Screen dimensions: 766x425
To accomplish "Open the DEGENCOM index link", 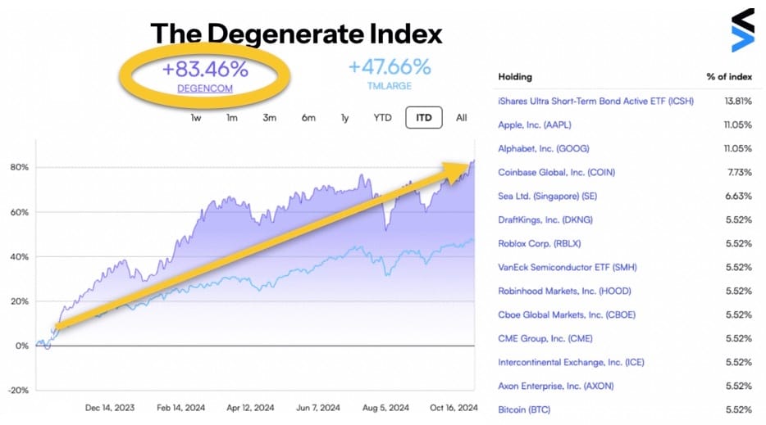I will click(x=205, y=88).
